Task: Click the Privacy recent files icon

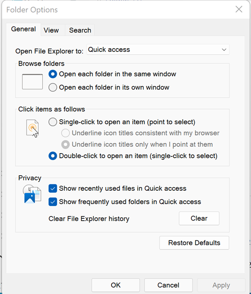Action: (x=32, y=194)
